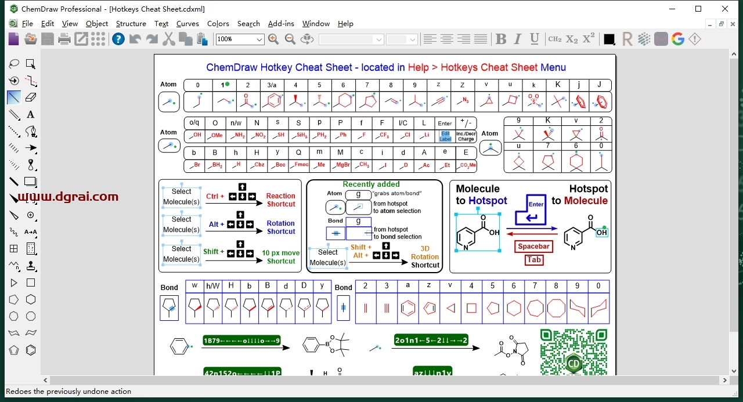Select the Pen drawing tool
Image resolution: width=743 pixels, height=402 pixels.
[31, 131]
